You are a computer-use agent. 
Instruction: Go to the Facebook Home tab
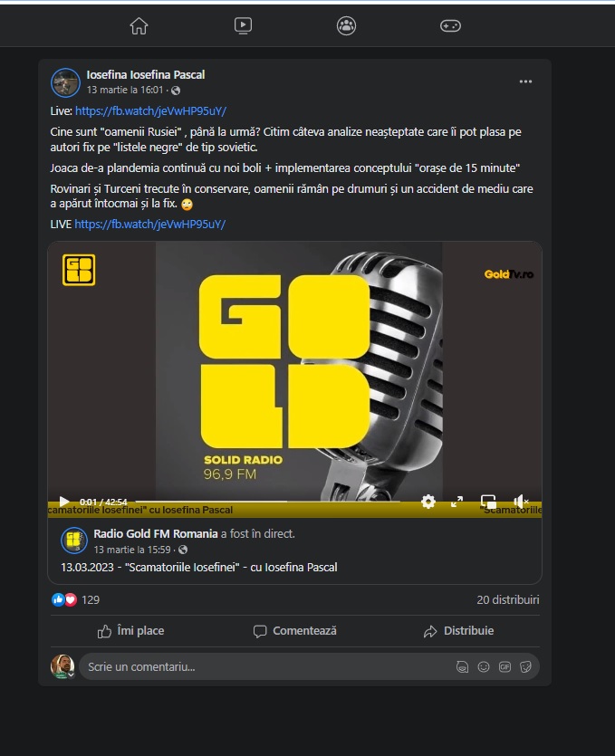pos(139,25)
